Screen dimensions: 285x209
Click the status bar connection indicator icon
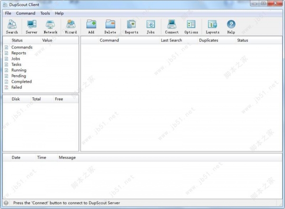point(6,203)
